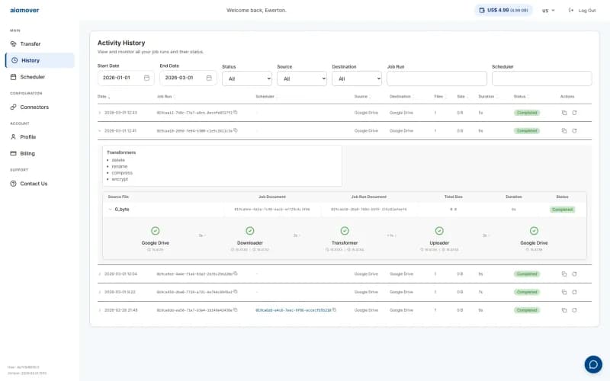Copy job run ID of the 12:04 row

click(x=236, y=274)
